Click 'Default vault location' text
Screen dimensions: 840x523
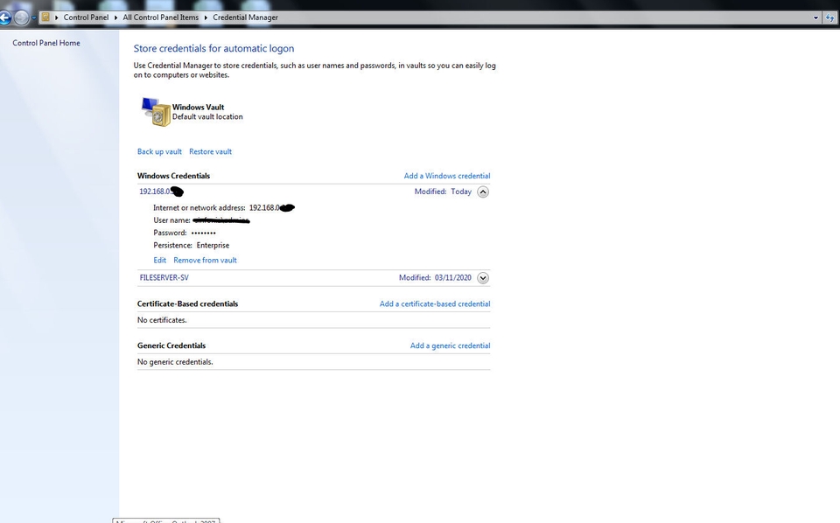tap(207, 116)
